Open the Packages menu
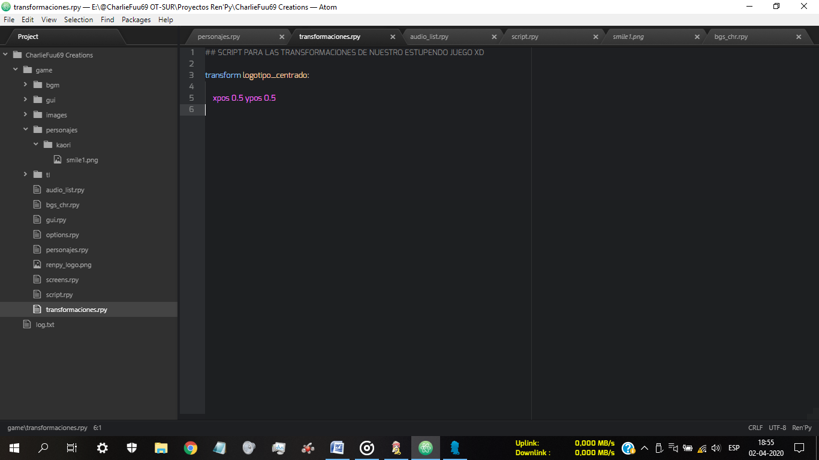This screenshot has height=460, width=819. coord(136,20)
